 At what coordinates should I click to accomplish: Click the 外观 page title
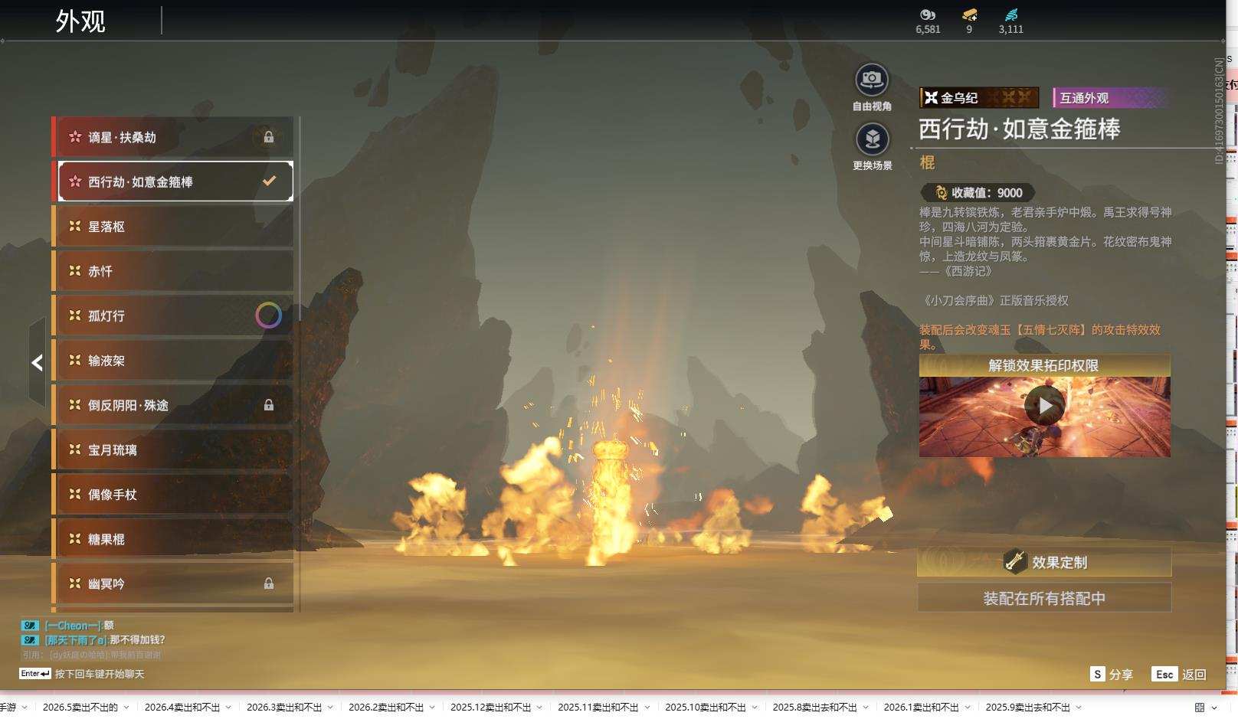(80, 21)
